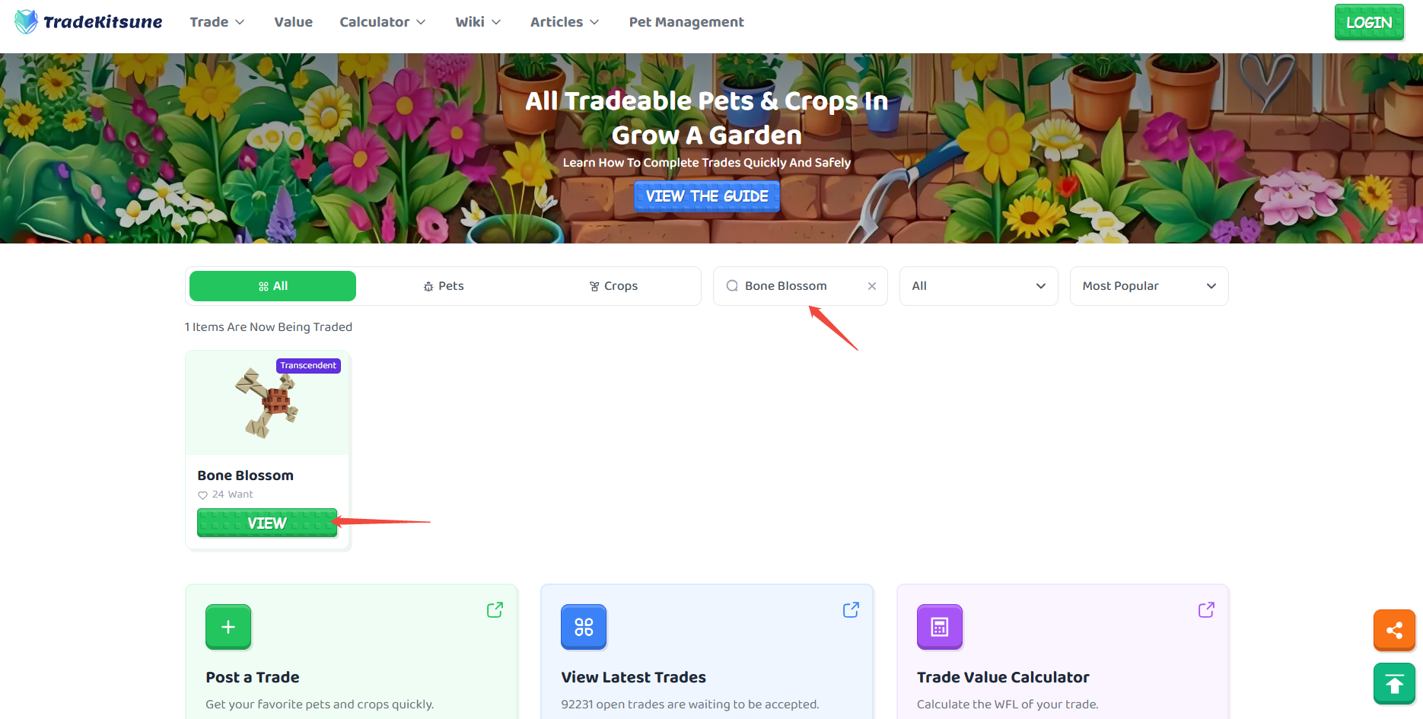
Task: Click the hero title 'All Tradeable Pets & Crops'
Action: [707, 117]
